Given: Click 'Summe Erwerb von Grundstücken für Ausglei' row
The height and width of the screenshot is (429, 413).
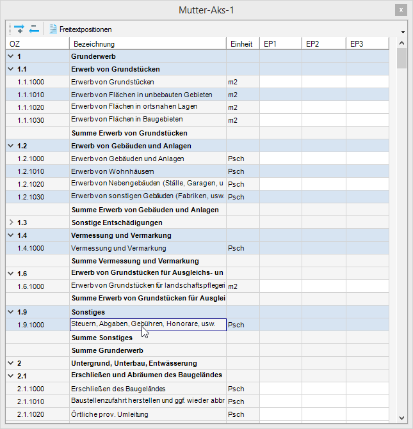Looking at the screenshot, I should click(x=197, y=299).
